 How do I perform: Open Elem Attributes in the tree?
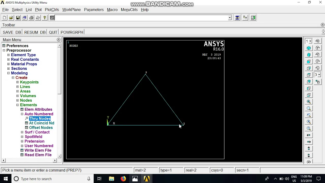(x=38, y=110)
